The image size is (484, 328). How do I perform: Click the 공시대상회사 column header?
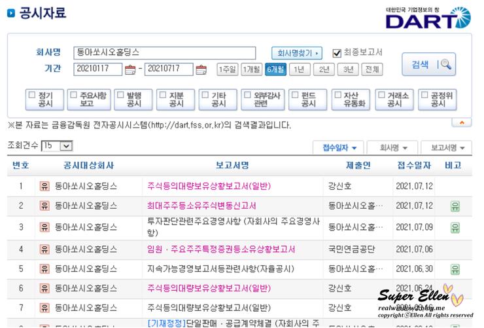click(88, 166)
